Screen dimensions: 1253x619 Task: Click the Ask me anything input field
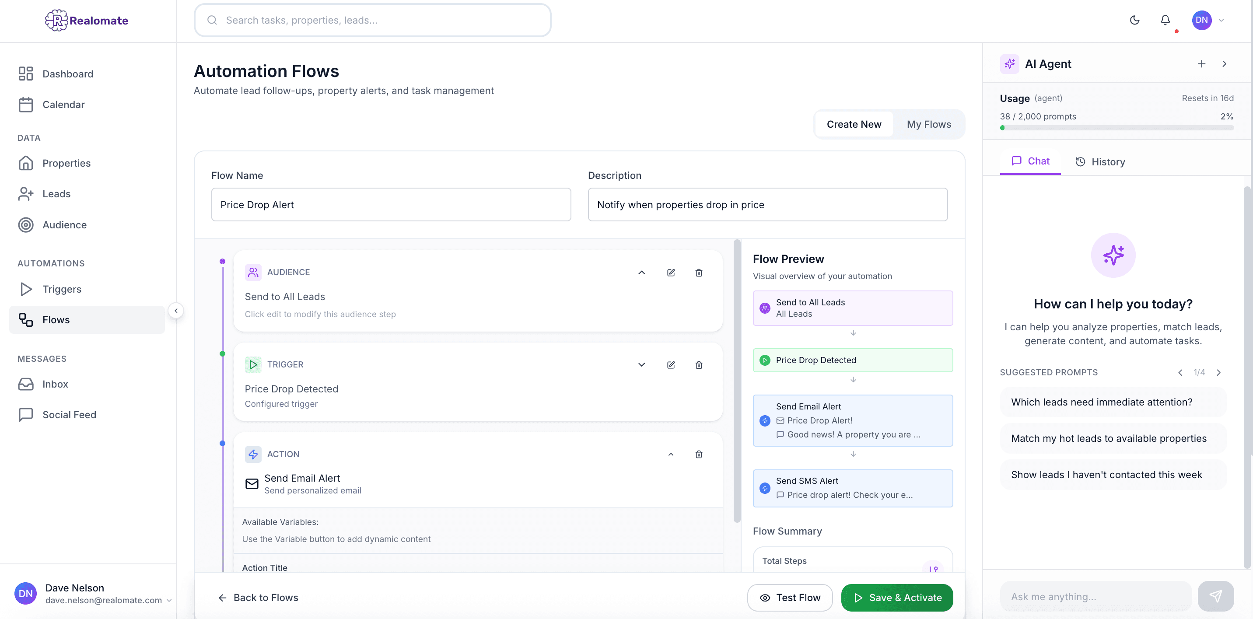click(1095, 596)
